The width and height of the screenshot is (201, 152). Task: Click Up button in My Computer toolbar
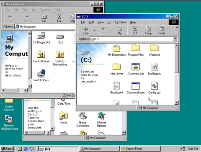click(44, 18)
